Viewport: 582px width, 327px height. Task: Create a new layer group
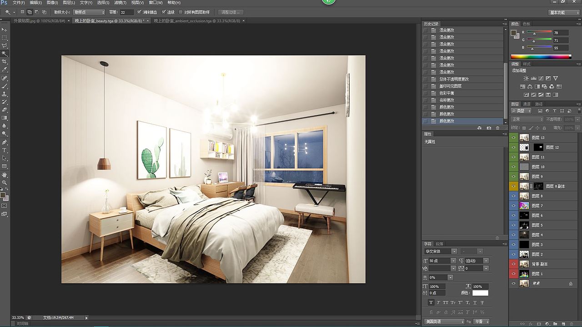pos(555,324)
